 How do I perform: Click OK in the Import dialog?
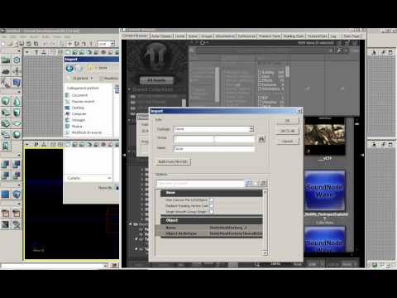[287, 121]
